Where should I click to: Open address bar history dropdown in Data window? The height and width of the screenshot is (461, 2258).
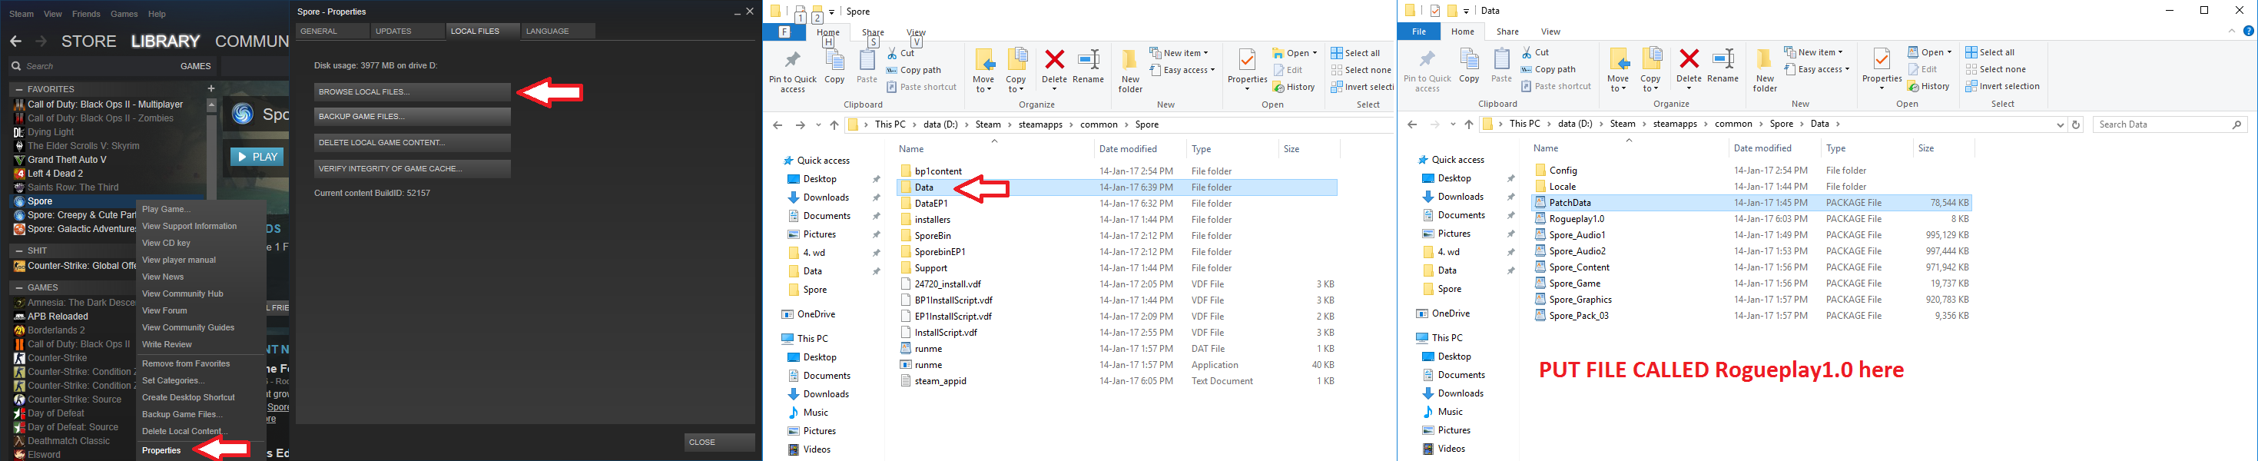click(x=2060, y=124)
